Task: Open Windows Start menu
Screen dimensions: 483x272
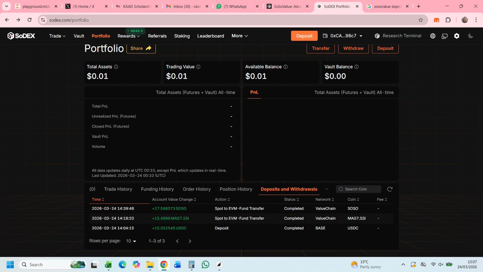Action: [10, 264]
